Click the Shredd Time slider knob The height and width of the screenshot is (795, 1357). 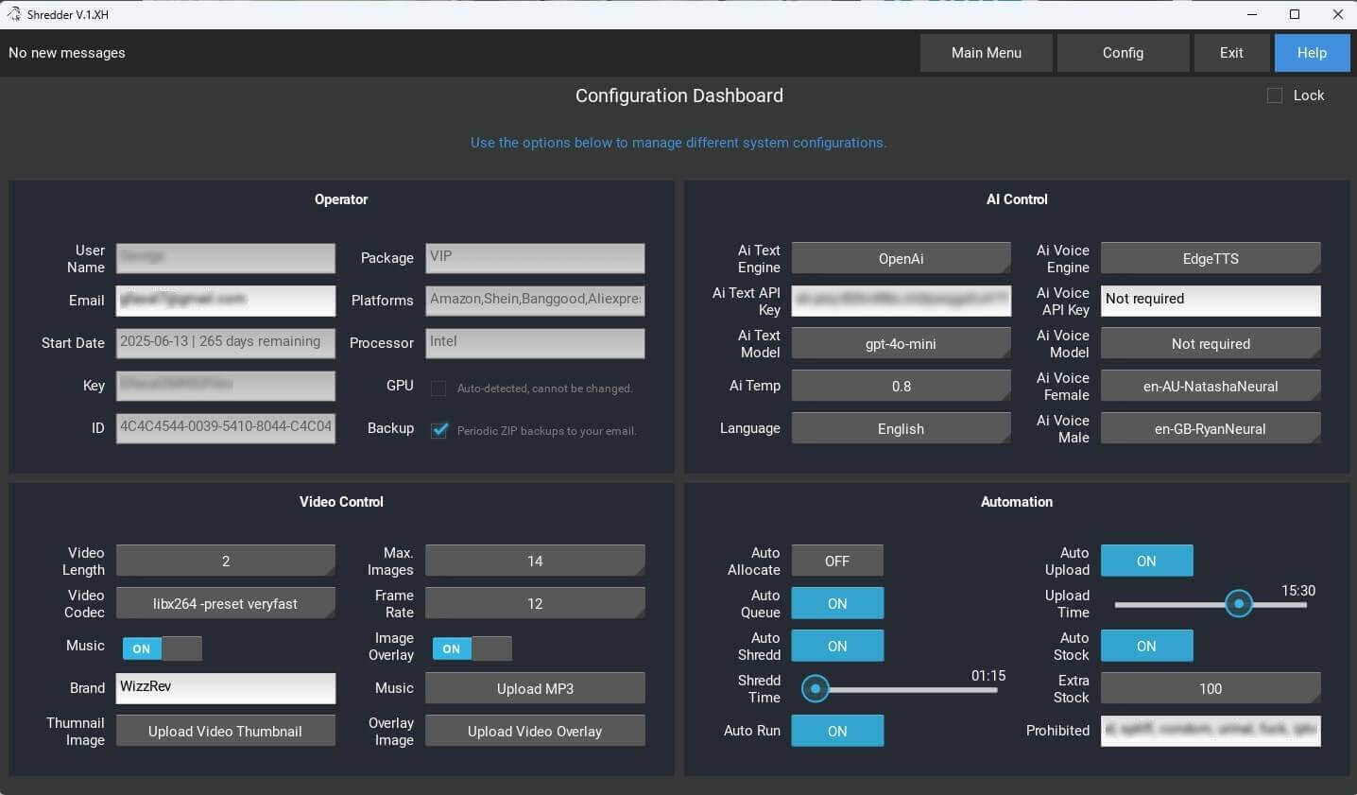pyautogui.click(x=815, y=688)
